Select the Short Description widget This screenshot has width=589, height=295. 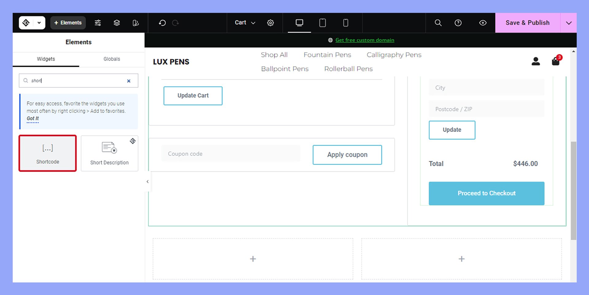109,153
